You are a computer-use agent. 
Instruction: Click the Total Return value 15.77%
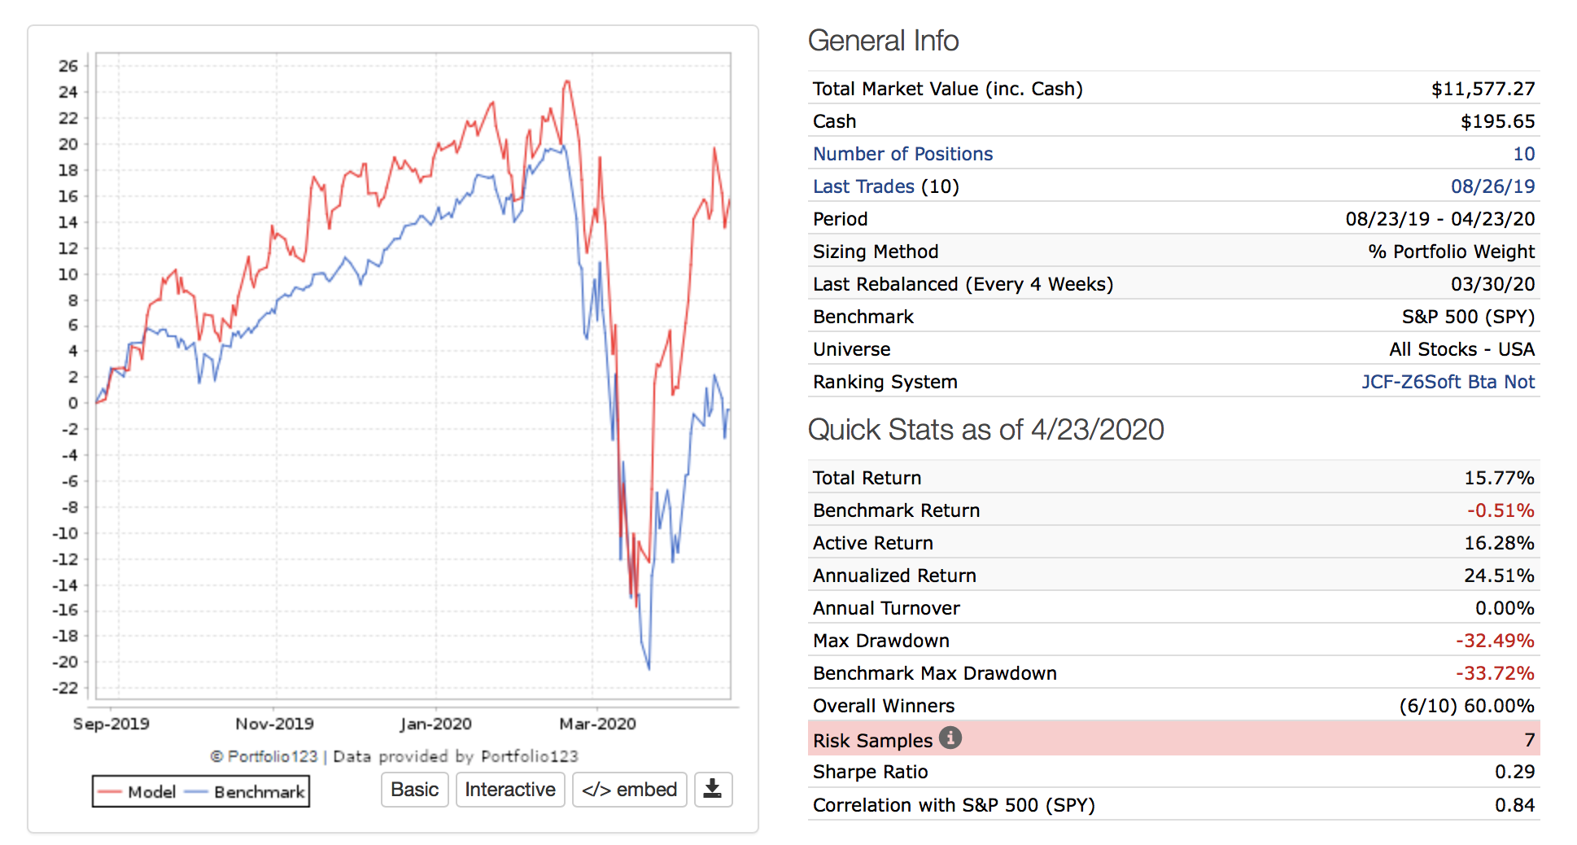(x=1499, y=478)
